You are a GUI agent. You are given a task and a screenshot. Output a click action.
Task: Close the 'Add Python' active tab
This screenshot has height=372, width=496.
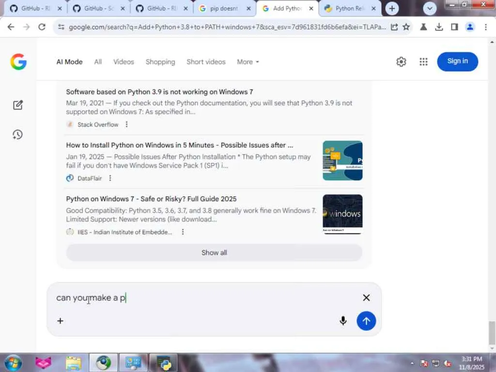(x=311, y=9)
